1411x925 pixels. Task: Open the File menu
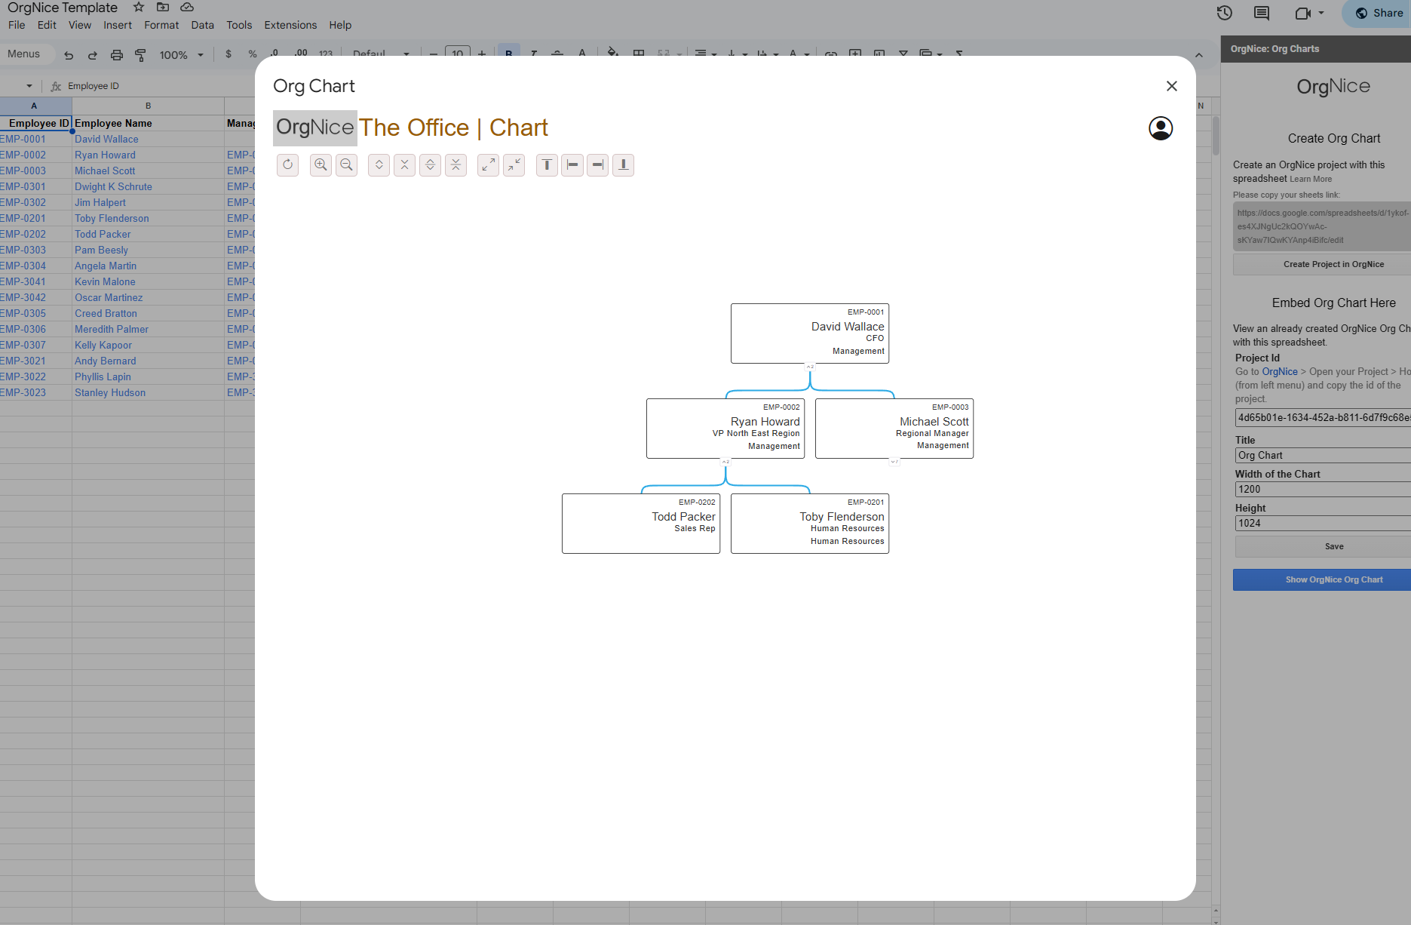[17, 25]
